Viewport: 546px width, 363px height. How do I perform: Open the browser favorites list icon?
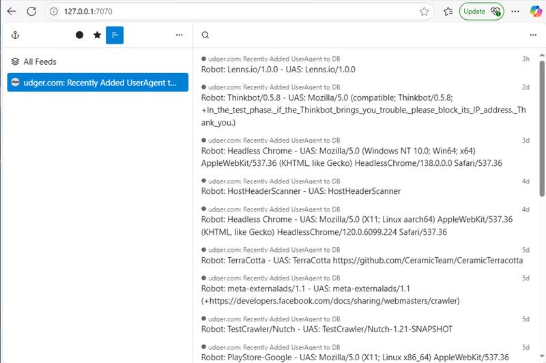click(x=448, y=11)
